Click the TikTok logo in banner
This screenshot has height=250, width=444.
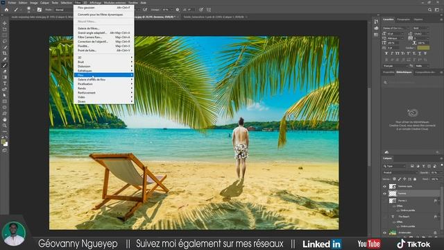(x=413, y=244)
